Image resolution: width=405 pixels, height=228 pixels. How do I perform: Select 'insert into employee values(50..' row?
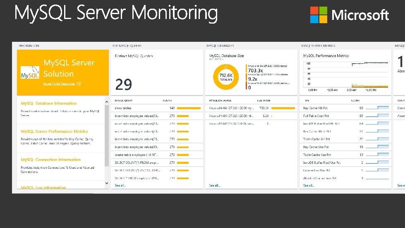(157, 116)
